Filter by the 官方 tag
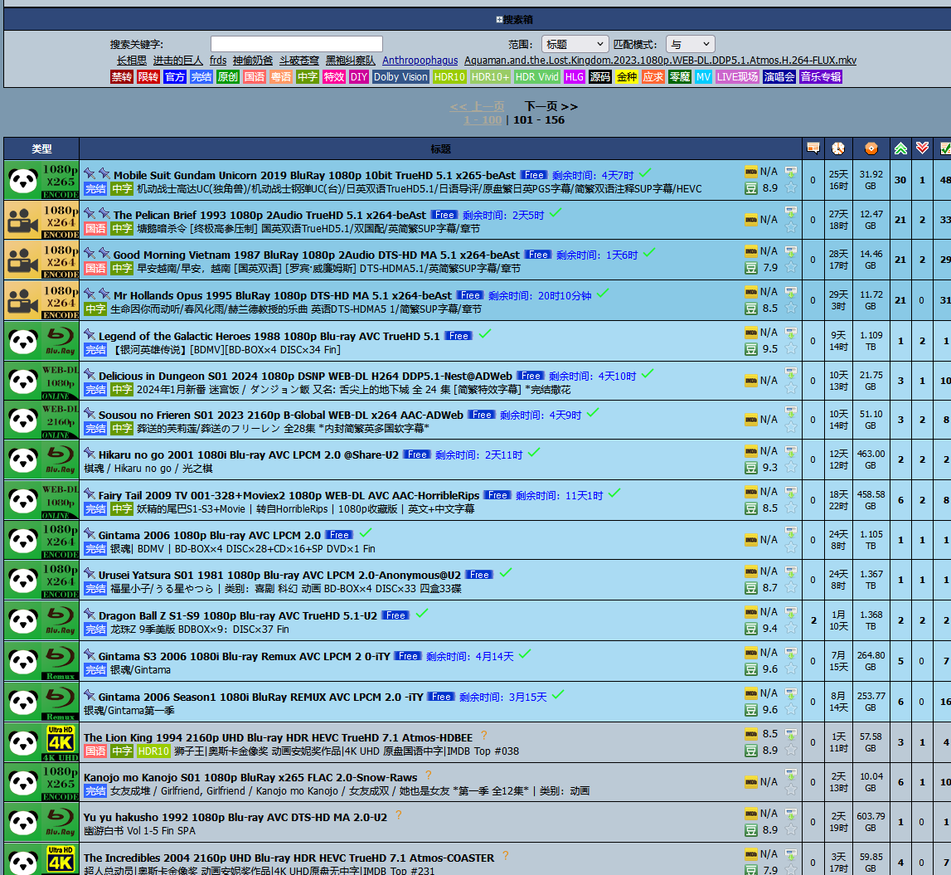951x875 pixels. click(175, 77)
